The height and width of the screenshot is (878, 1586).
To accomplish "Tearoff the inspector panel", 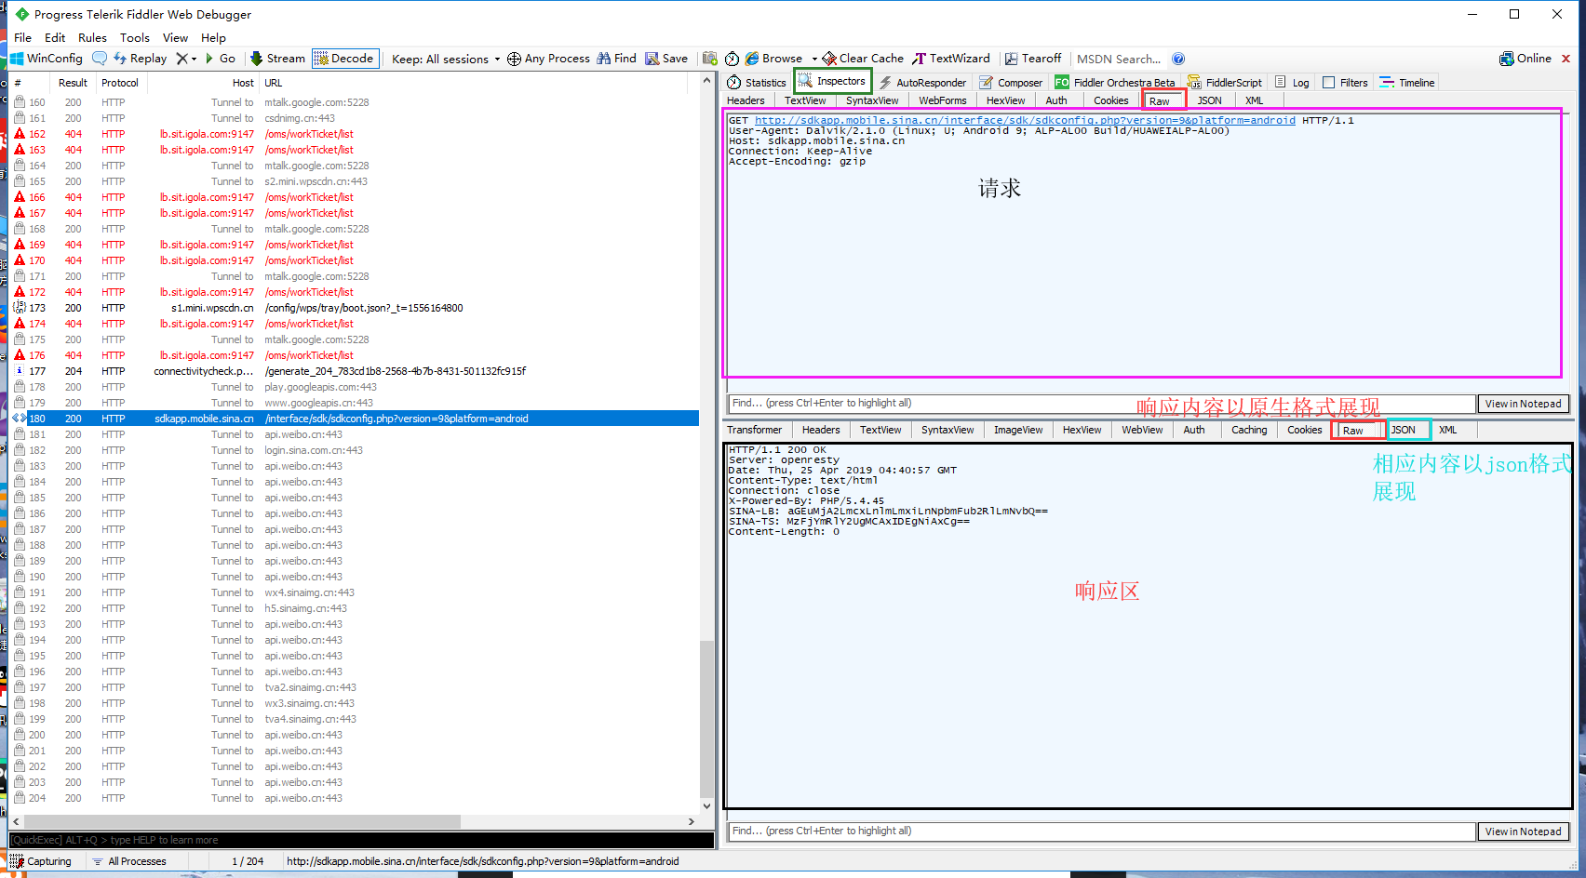I will [1033, 58].
